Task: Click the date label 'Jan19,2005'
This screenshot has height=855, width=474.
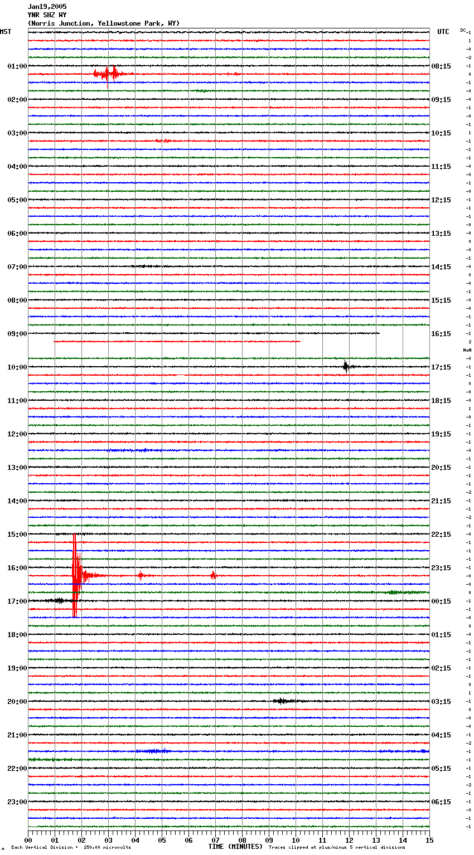Action: click(47, 7)
